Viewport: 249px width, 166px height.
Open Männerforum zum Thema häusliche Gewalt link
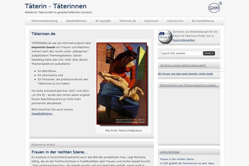(189, 85)
